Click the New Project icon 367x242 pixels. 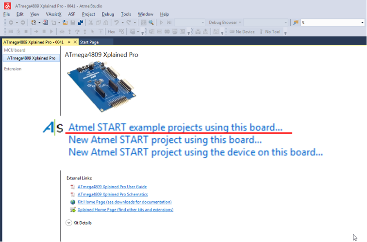pos(33,22)
